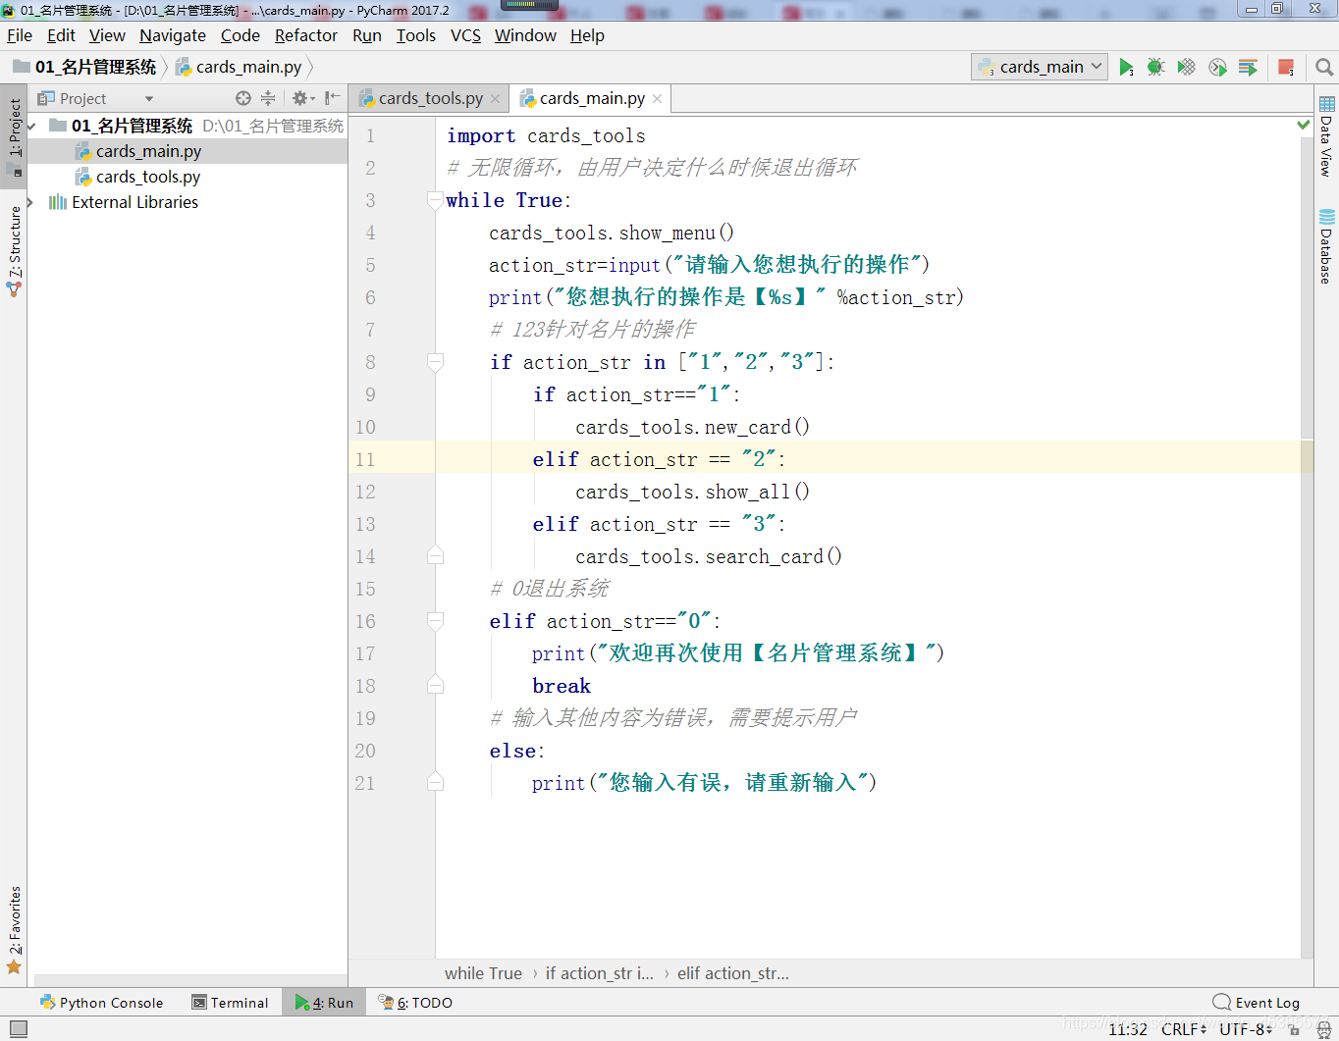Click 'while True' in bottom breadcrumb
The image size is (1339, 1041).
tap(483, 973)
